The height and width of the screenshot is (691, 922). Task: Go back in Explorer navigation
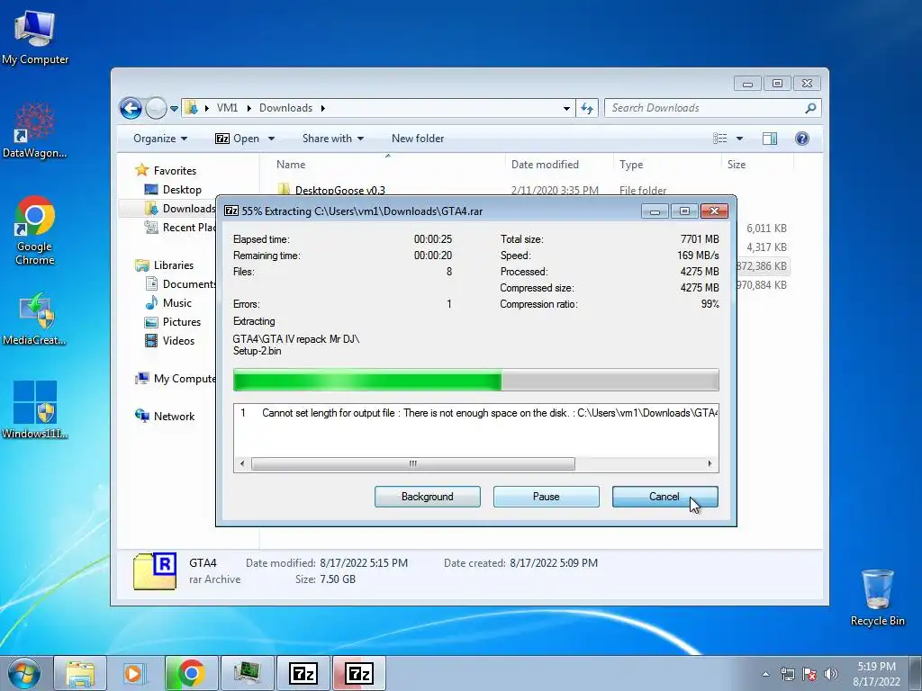pos(131,108)
